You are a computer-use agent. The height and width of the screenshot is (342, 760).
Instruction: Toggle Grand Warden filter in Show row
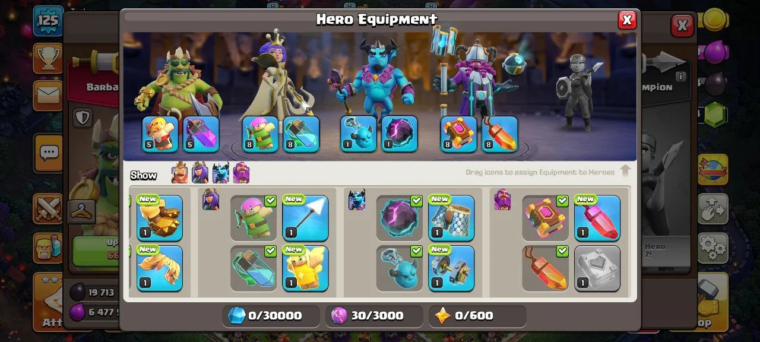(242, 173)
